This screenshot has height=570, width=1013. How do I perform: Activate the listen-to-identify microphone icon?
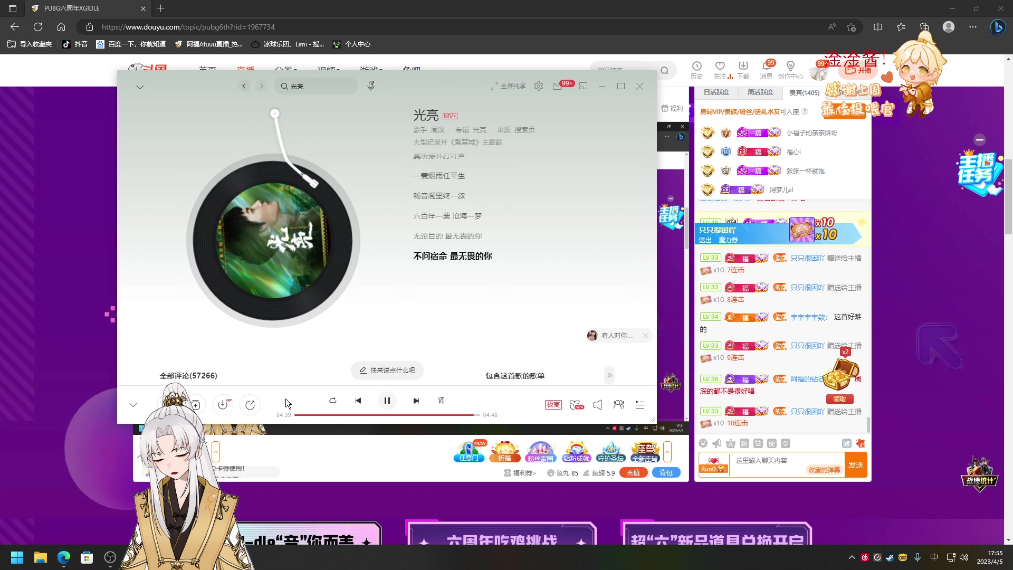[x=371, y=86]
